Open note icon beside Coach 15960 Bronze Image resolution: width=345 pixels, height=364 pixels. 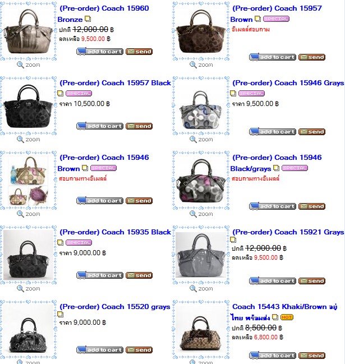coord(88,19)
